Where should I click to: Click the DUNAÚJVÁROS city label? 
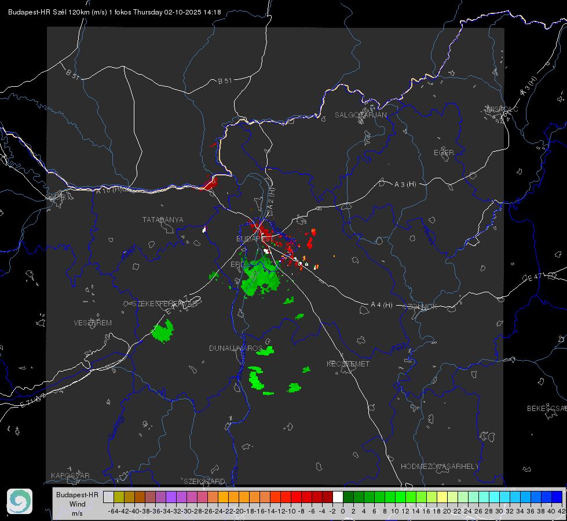(x=235, y=348)
